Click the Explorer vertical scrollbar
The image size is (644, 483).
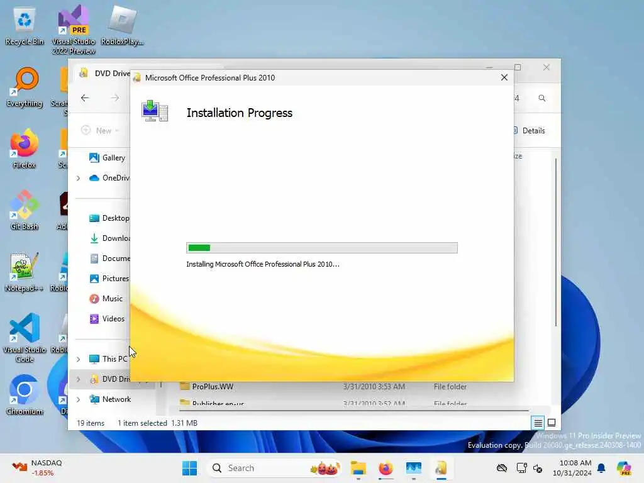556,242
